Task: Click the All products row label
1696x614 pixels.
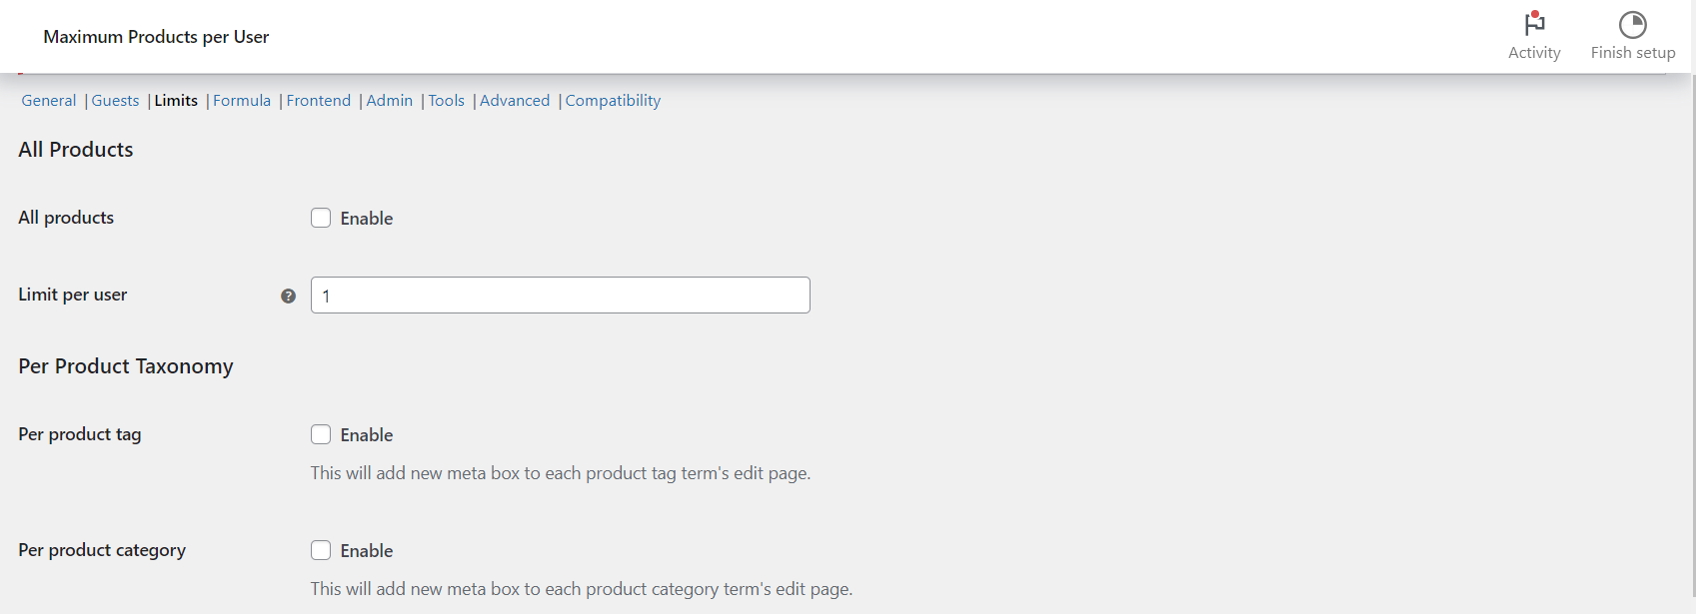Action: [66, 218]
